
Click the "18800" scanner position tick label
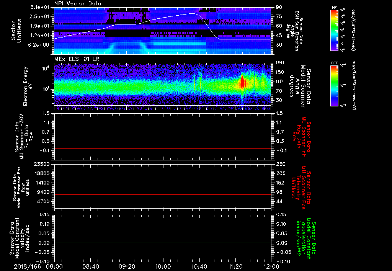[x=41, y=173]
